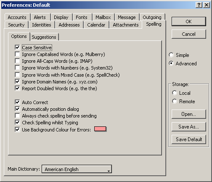Pick the error background colour swatch
The height and width of the screenshot is (182, 212).
click(x=100, y=129)
